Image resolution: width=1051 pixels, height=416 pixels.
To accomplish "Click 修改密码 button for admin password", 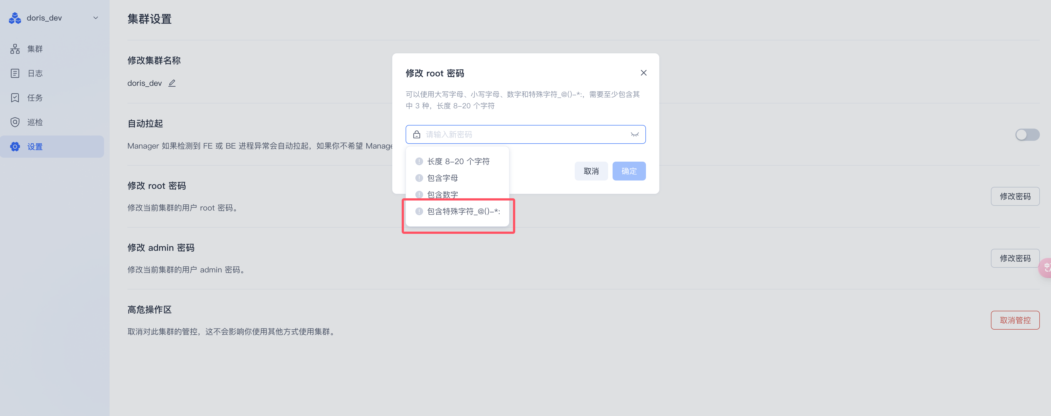I will point(1015,258).
